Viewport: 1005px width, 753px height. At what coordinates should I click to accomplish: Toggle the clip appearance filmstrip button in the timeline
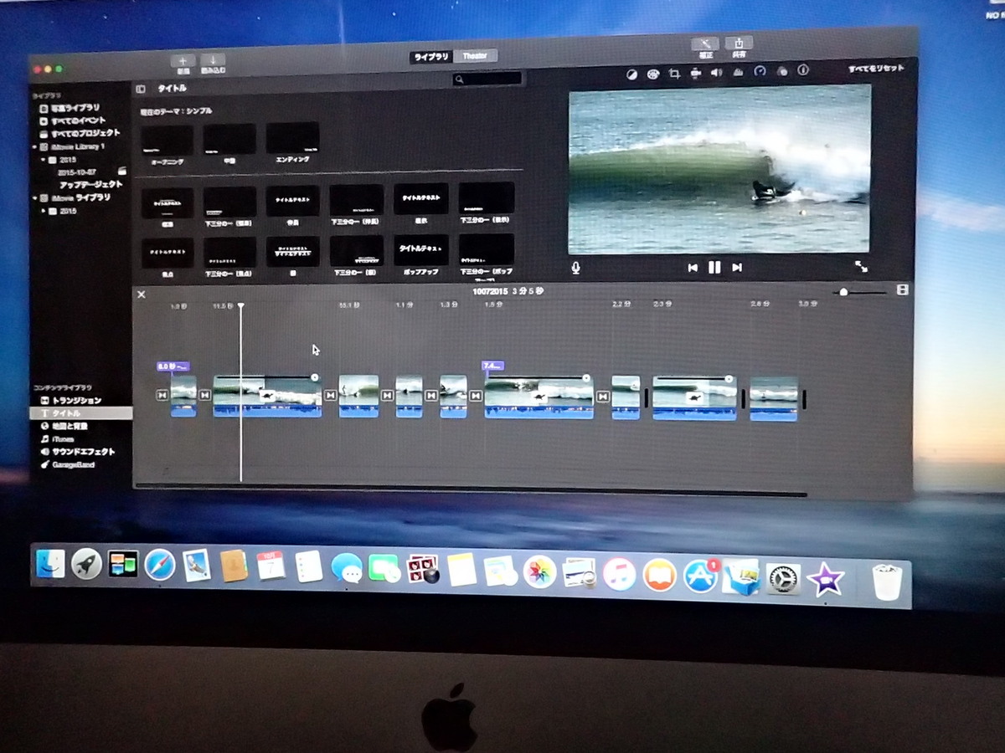(x=902, y=290)
